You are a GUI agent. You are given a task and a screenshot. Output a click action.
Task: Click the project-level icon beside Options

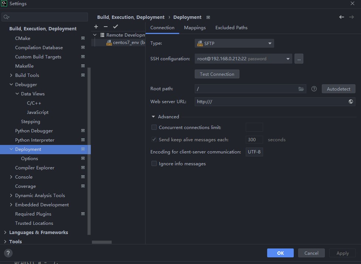coord(83,158)
